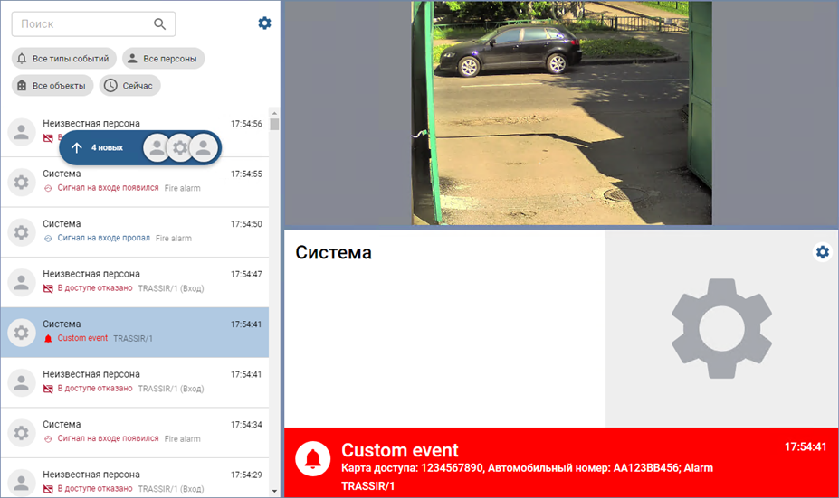Select the В доступе отказано event at 17:54:47
839x498 pixels.
pos(136,281)
